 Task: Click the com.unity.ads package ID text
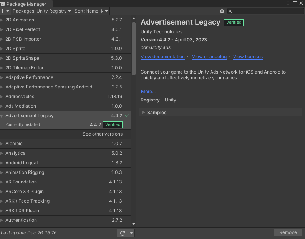(x=156, y=47)
